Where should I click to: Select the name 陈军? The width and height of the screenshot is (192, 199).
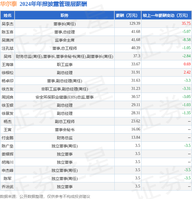[8, 179]
